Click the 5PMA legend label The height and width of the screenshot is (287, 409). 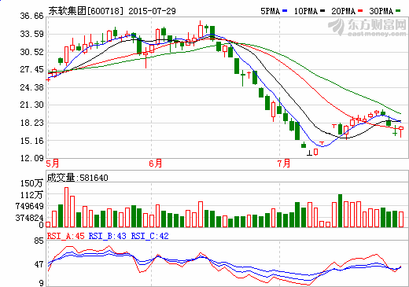[270, 11]
